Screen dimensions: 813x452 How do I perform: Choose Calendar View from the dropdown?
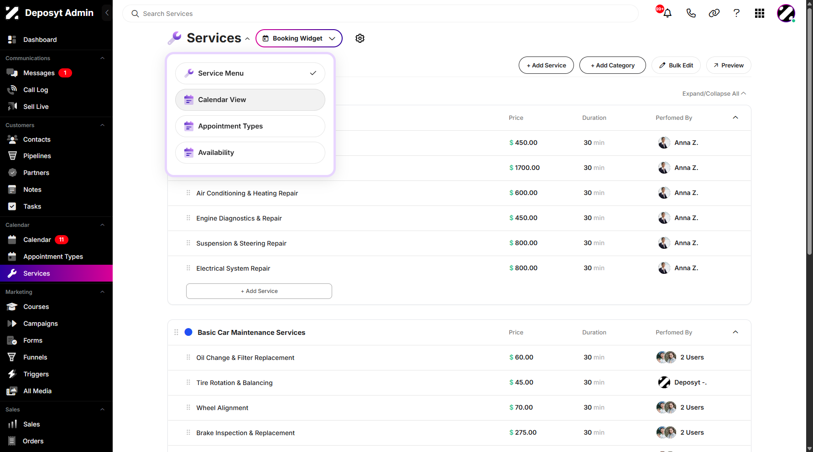click(x=250, y=100)
